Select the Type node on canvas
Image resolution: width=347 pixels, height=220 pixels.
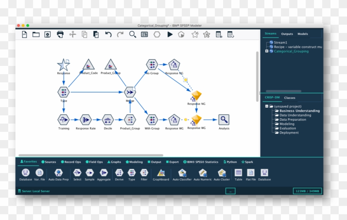click(64, 92)
